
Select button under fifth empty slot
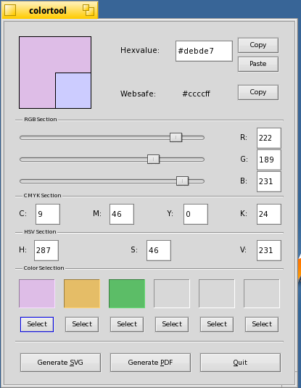[217, 324]
